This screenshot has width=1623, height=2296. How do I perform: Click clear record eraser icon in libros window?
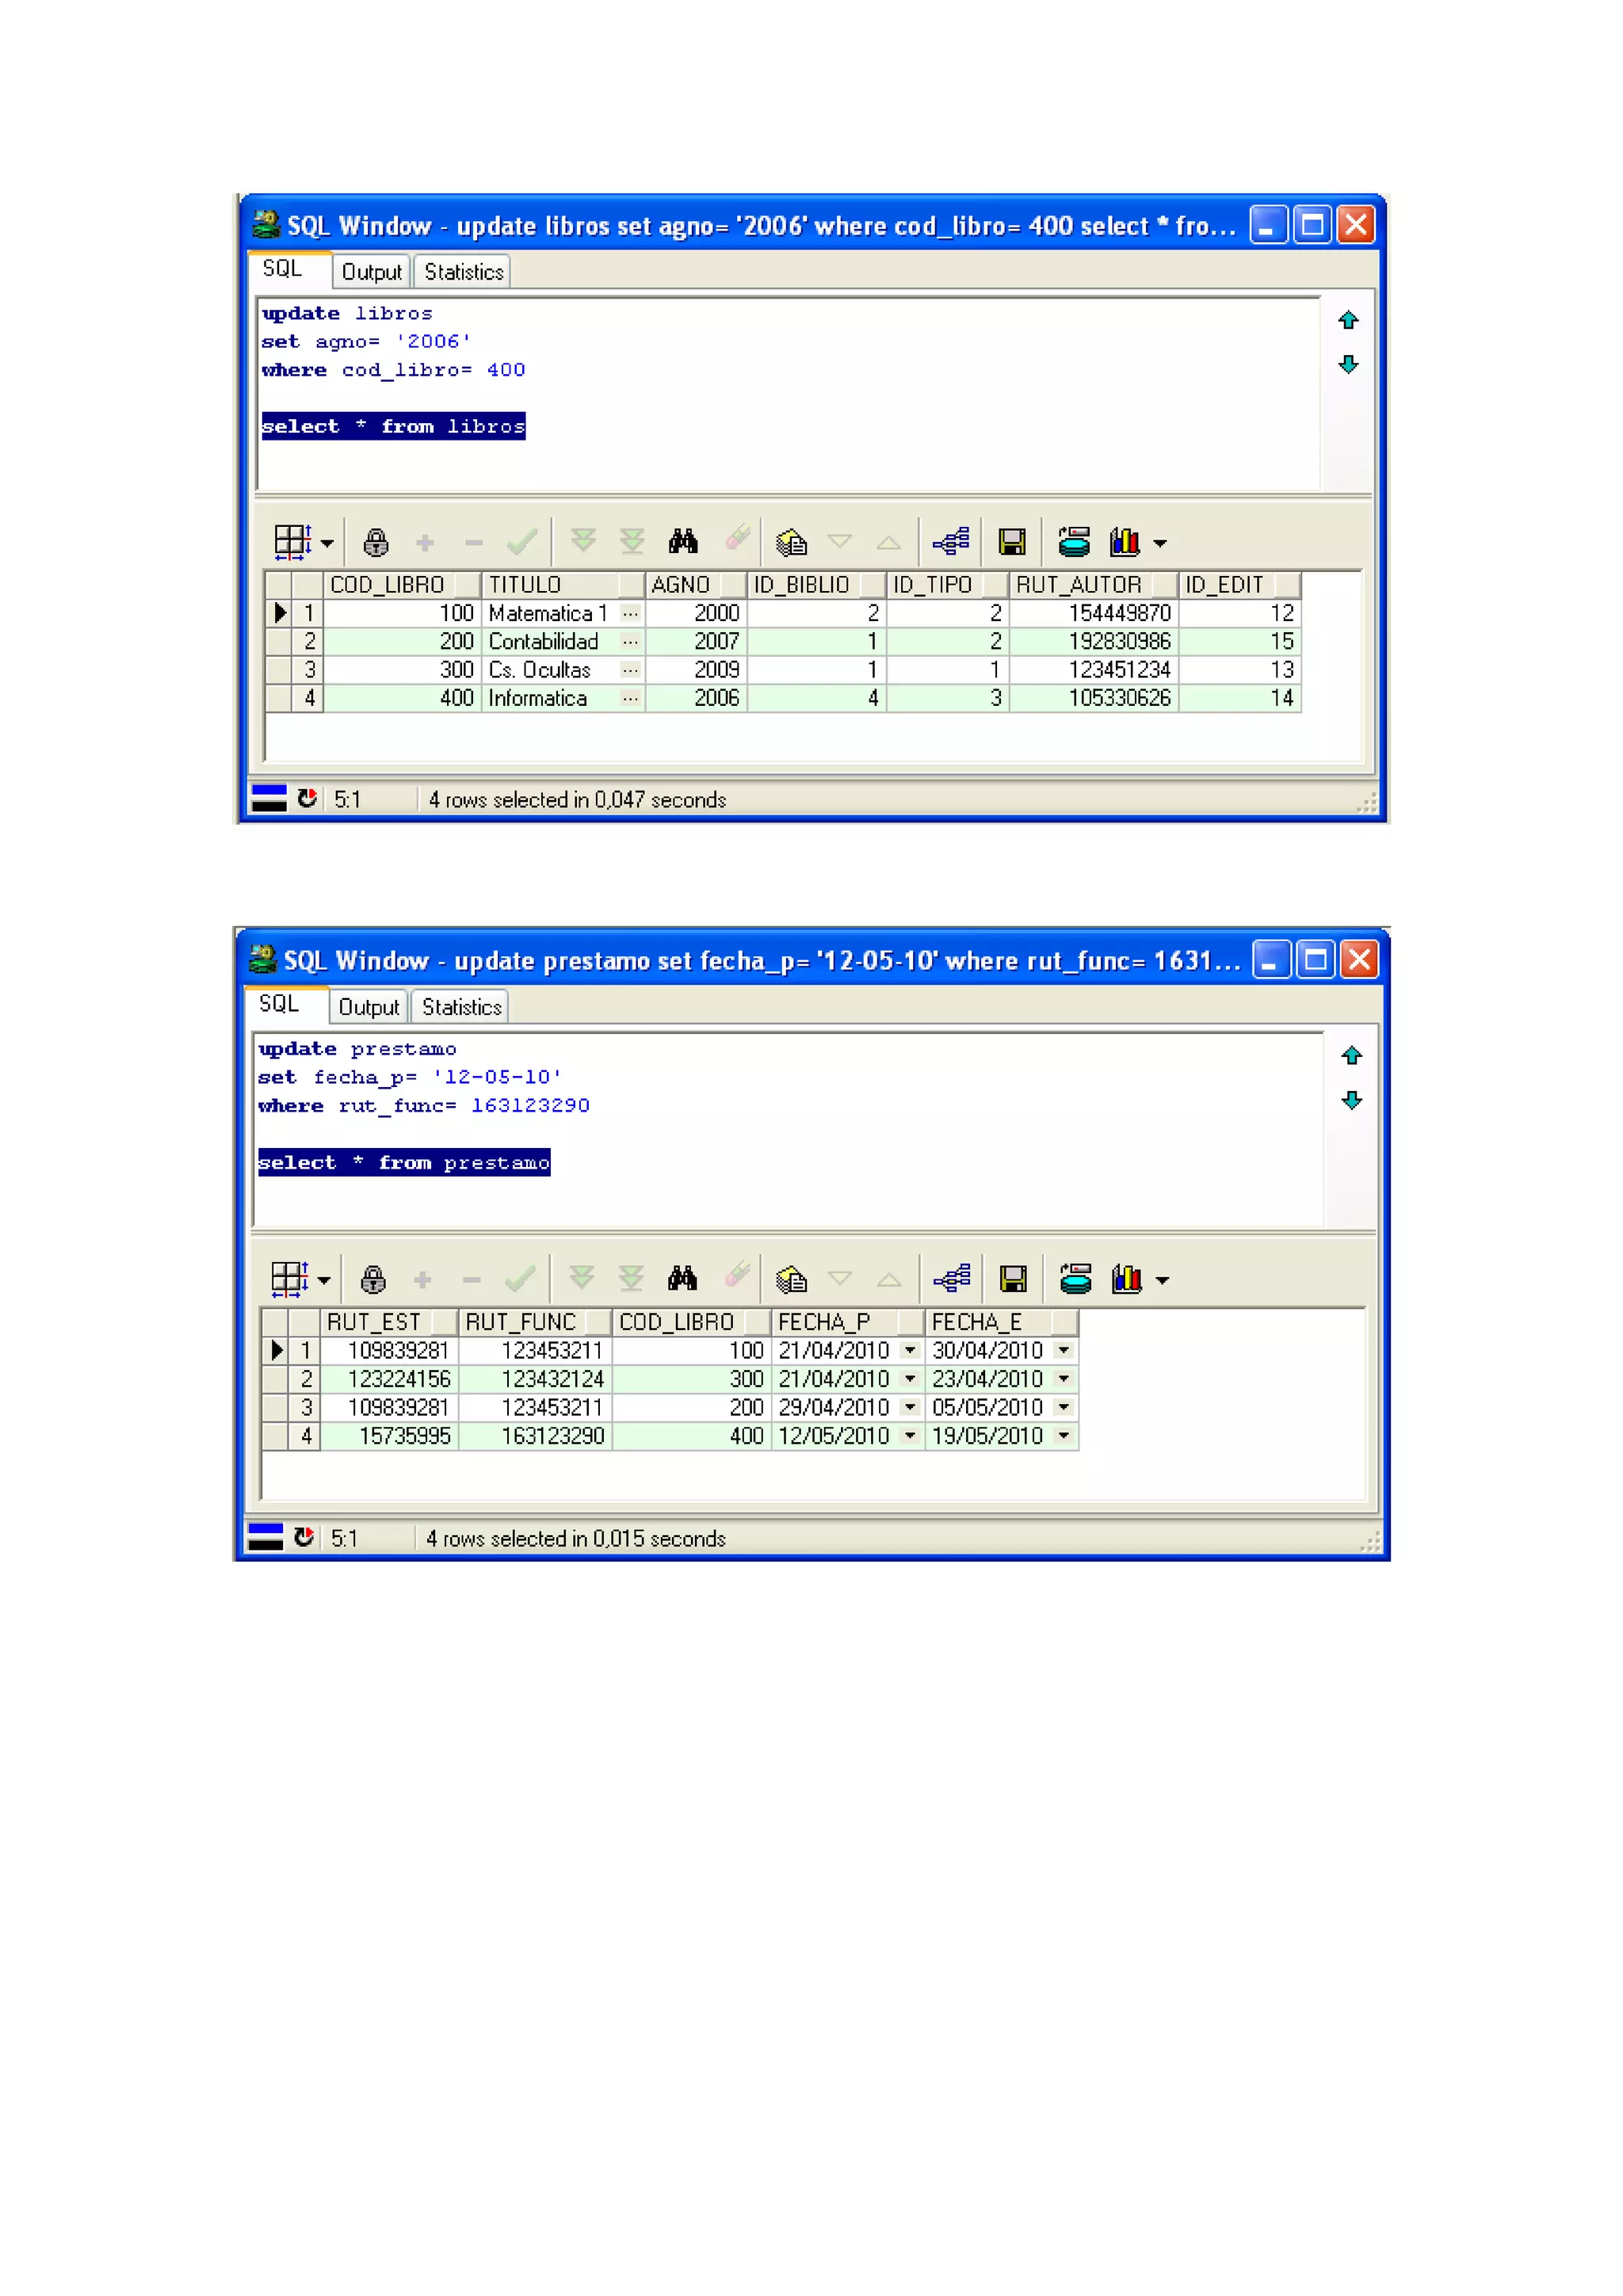click(x=738, y=538)
